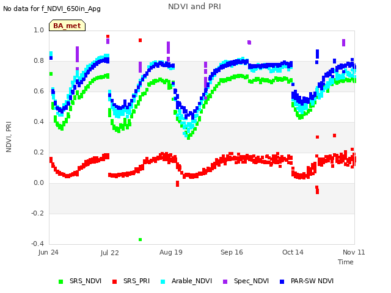The width and height of the screenshot is (391, 293).
Task: Click the green outlier point near -0.4
Action: 140,239
